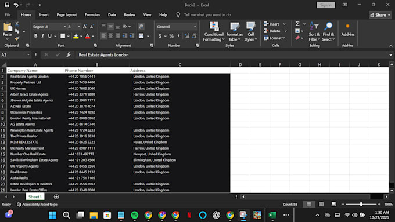Screen dimensions: 395x222
Task: Increase font size with larger A
Action: point(85,27)
